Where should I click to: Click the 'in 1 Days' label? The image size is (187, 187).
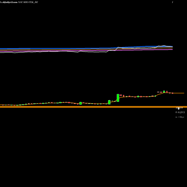180,117
